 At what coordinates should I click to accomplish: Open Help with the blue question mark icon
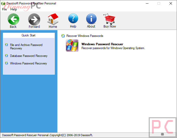click(x=73, y=19)
